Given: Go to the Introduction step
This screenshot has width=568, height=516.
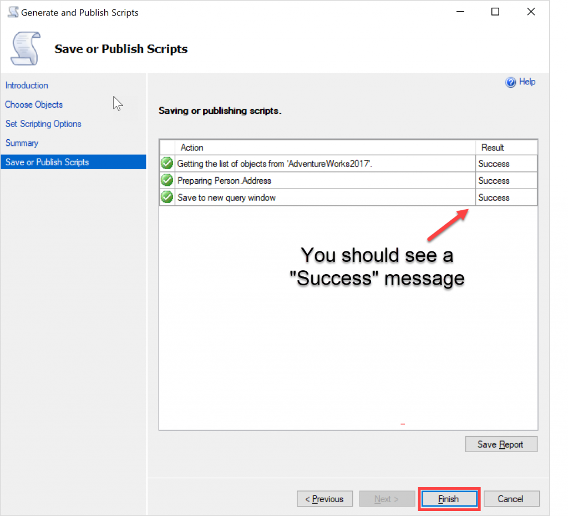Looking at the screenshot, I should [x=27, y=85].
